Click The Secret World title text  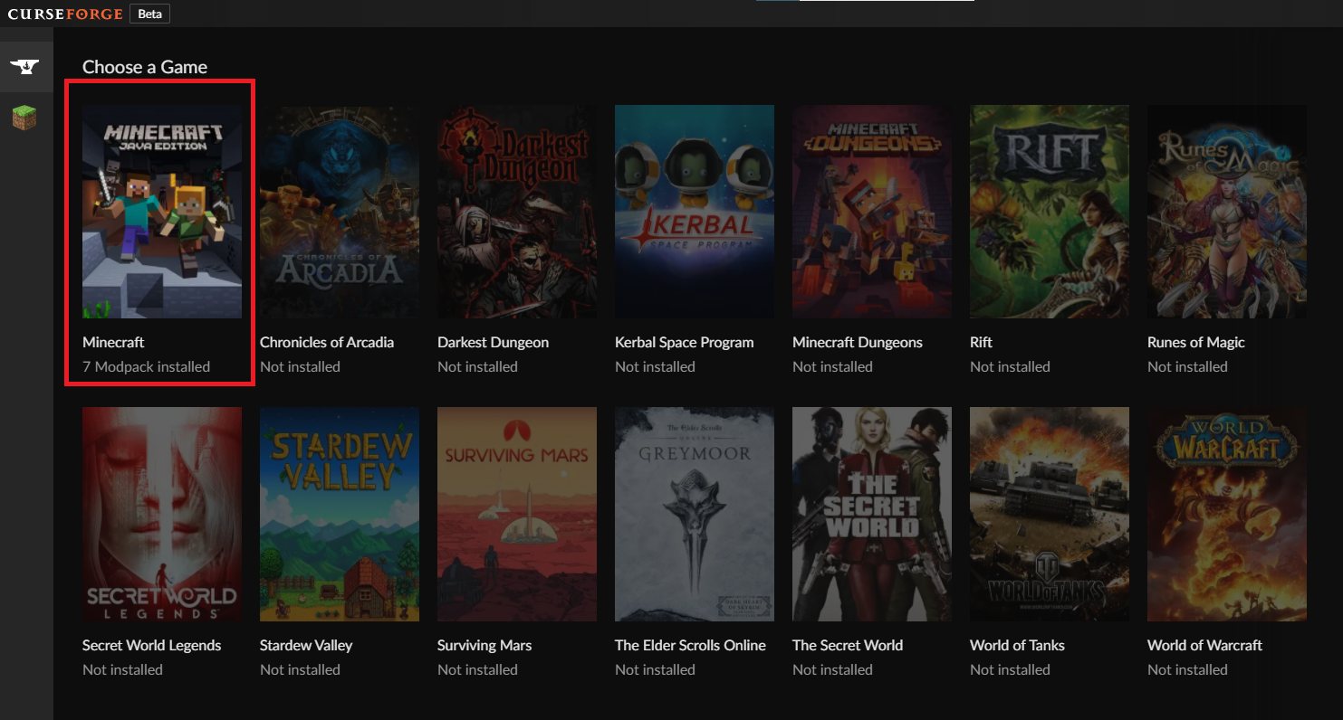[x=848, y=645]
